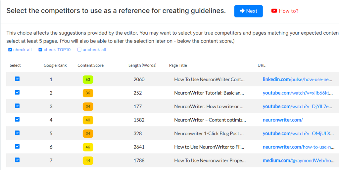Click the Select column header

coord(15,65)
